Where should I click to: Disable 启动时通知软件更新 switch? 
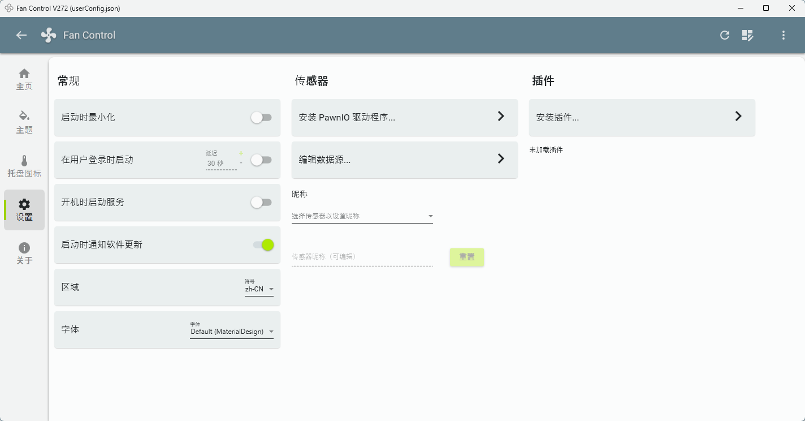pyautogui.click(x=264, y=244)
